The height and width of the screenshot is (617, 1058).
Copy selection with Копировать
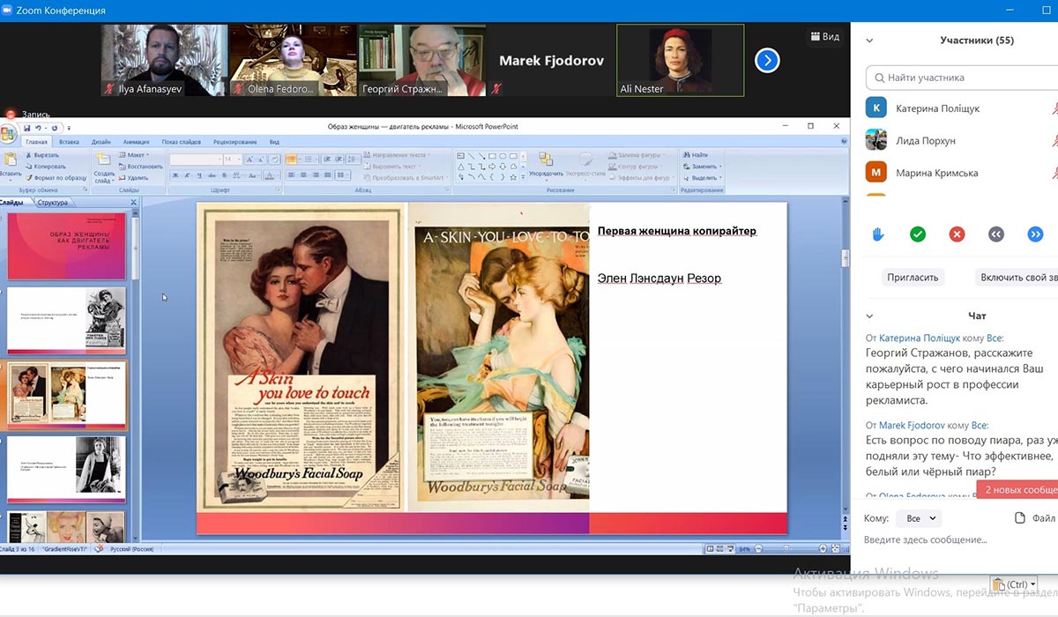(x=46, y=167)
